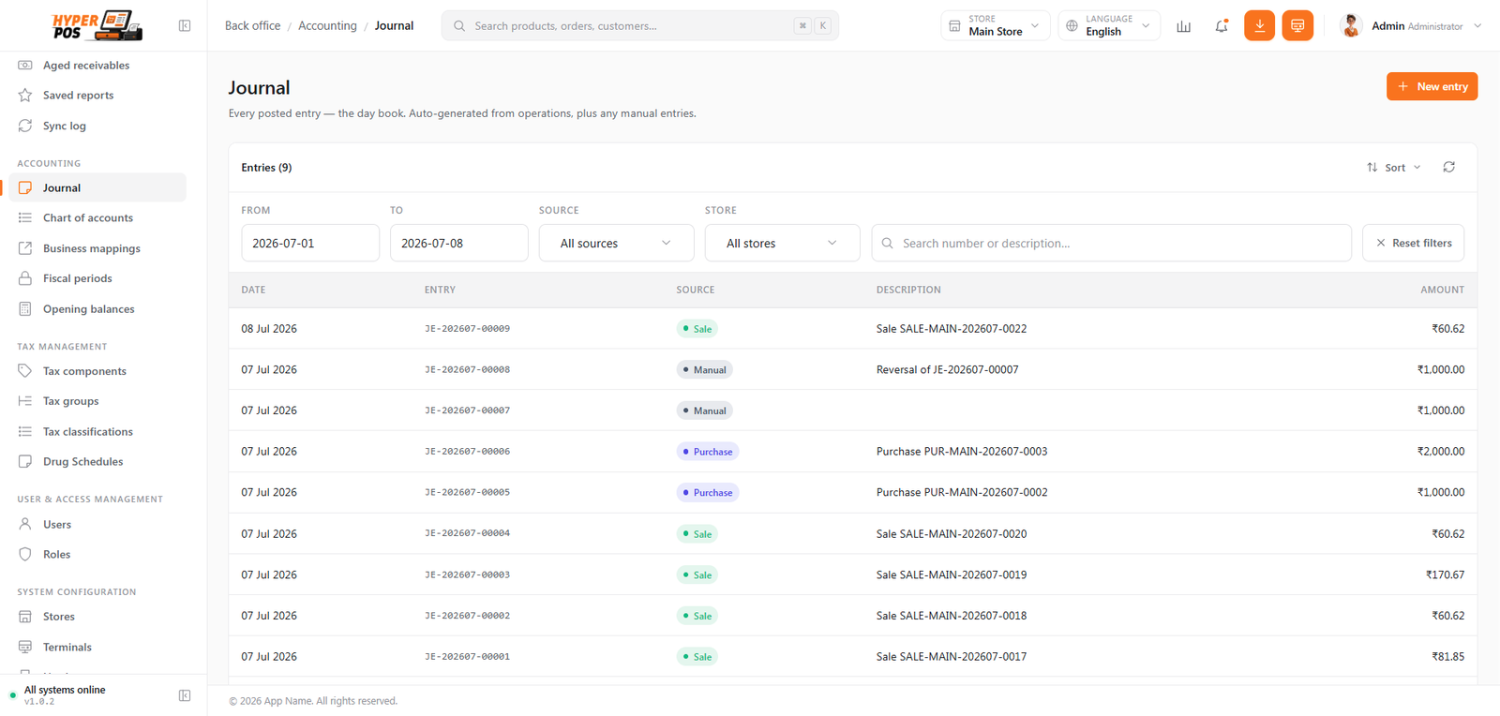Click the Drug Schedules icon
1500x716 pixels.
click(25, 462)
